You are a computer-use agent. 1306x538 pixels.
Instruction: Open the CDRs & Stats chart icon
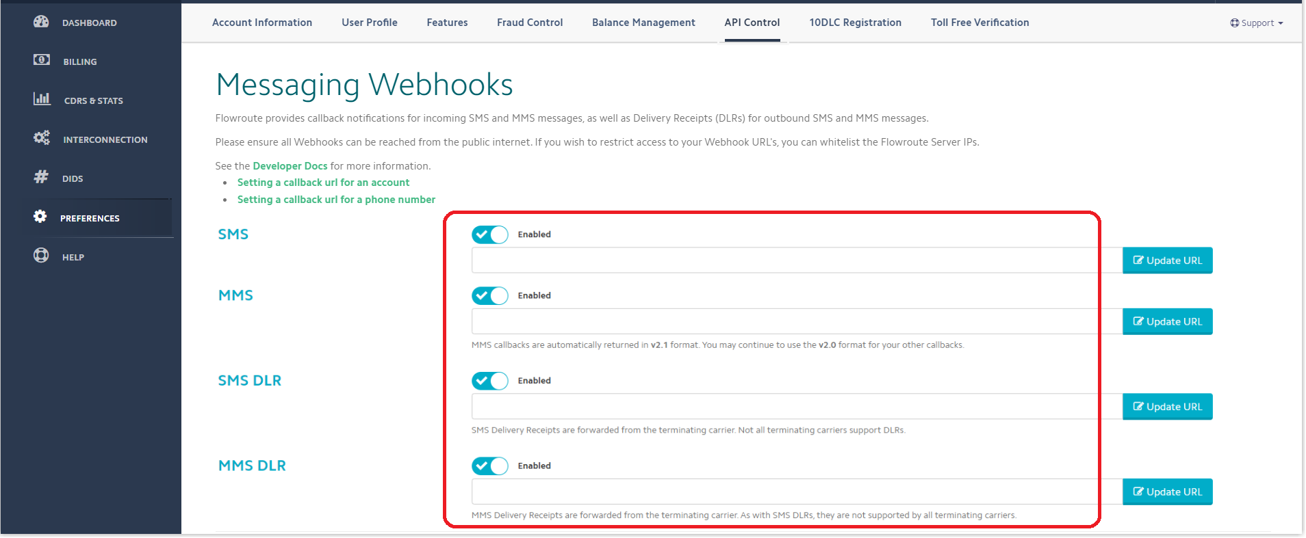click(42, 99)
